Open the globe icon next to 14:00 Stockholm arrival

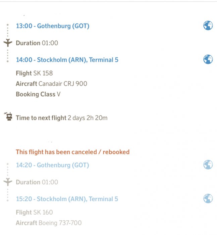[x=208, y=59]
